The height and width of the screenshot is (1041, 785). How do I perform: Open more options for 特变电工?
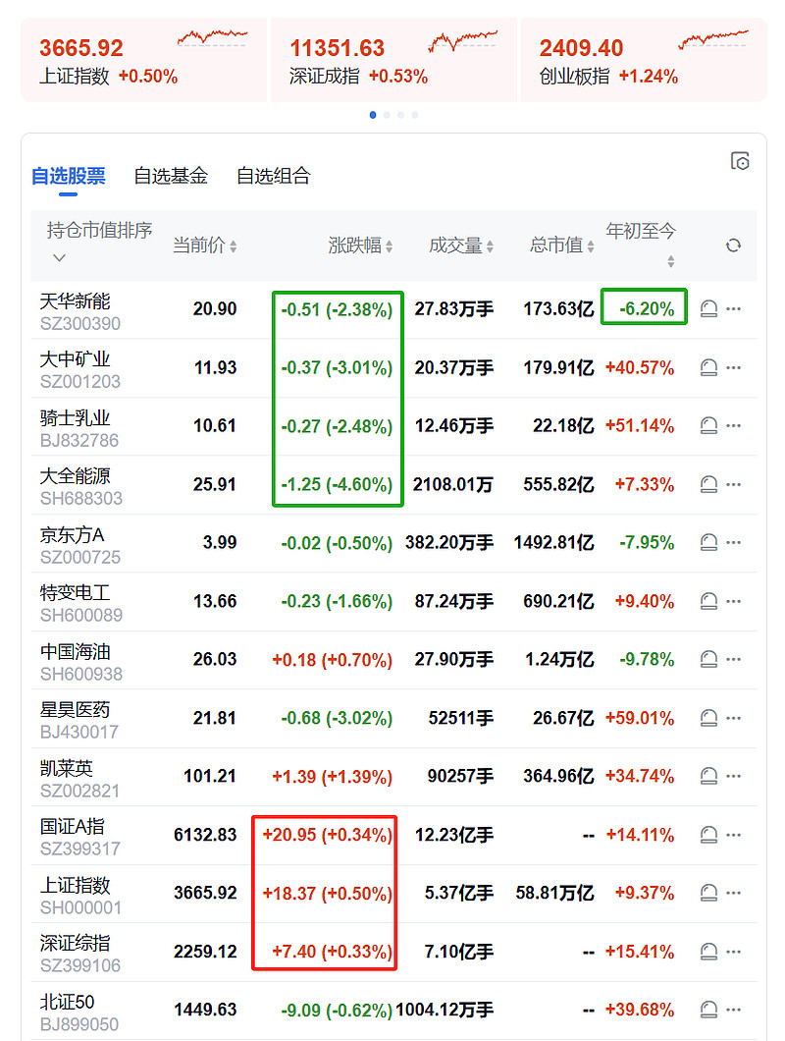(733, 601)
